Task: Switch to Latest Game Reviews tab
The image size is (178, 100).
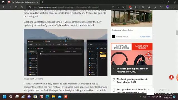Action: 142,47
